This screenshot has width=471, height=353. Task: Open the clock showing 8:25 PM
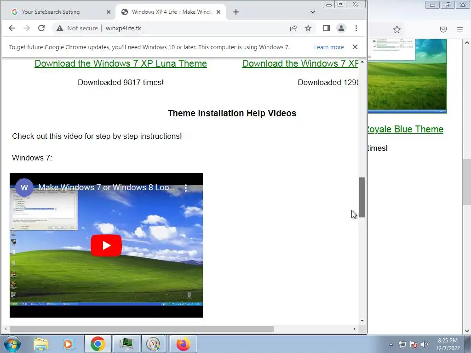click(x=448, y=344)
